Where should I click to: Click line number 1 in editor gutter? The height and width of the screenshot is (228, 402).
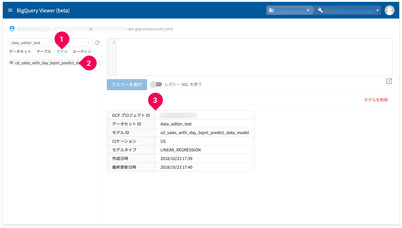pos(114,43)
